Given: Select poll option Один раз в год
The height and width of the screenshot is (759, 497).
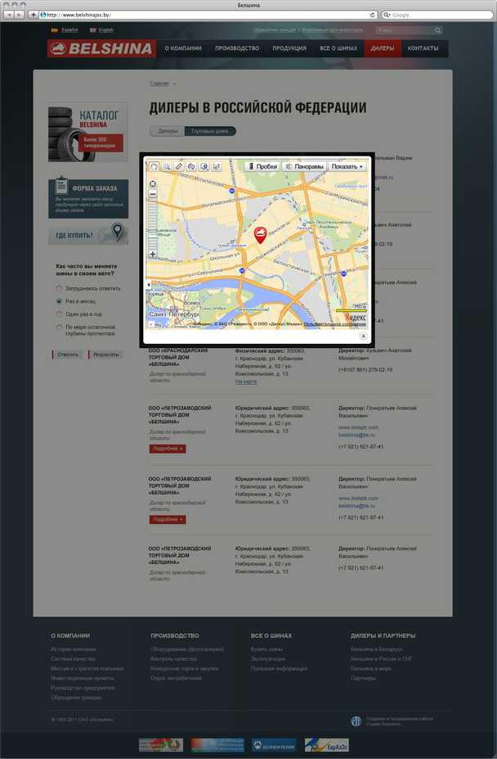Looking at the screenshot, I should tap(59, 314).
